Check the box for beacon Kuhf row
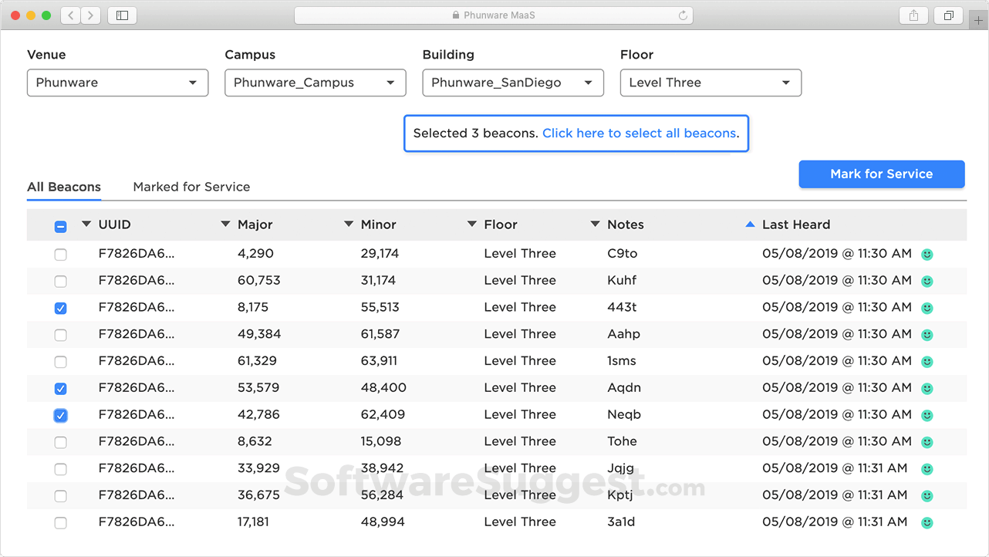This screenshot has height=557, width=989. [x=61, y=282]
